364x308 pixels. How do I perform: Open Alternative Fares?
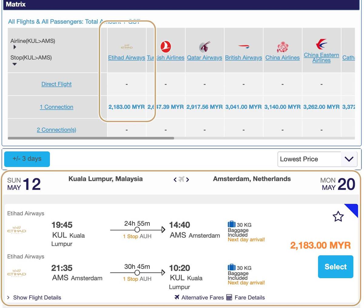point(199,297)
